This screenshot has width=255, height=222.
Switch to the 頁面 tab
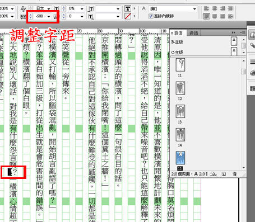click(x=178, y=33)
